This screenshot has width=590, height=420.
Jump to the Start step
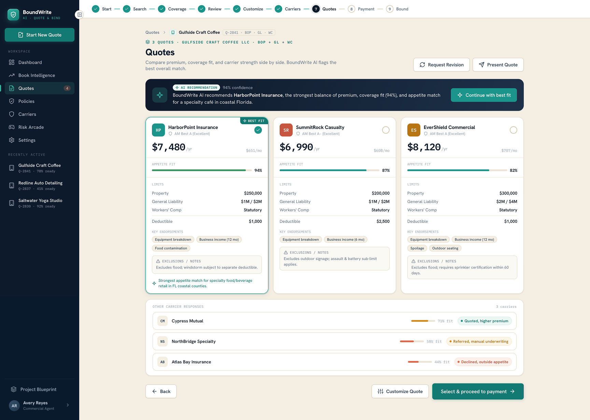pyautogui.click(x=102, y=9)
